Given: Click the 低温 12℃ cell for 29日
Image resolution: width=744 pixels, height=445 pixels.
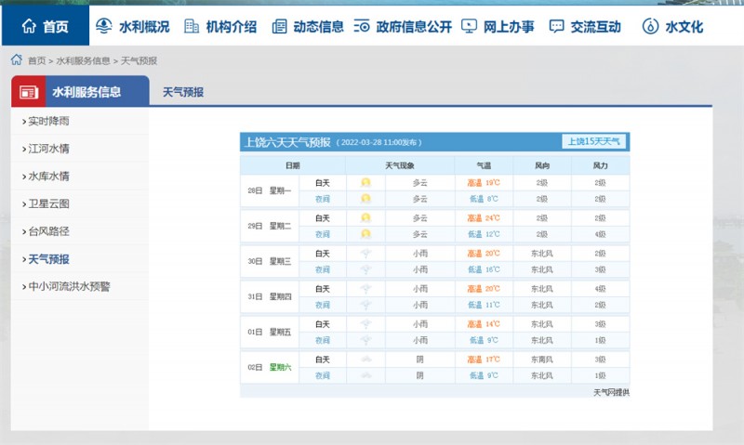Looking at the screenshot, I should [484, 234].
